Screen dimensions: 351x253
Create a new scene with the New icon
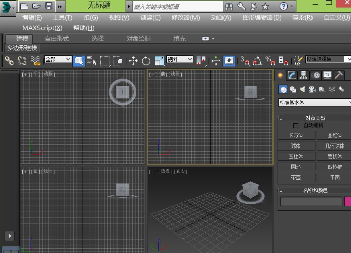pos(24,6)
